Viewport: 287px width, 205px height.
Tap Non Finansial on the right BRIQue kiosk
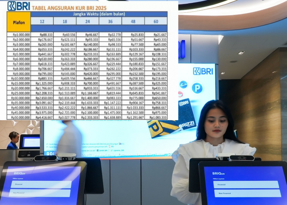pos(248,193)
